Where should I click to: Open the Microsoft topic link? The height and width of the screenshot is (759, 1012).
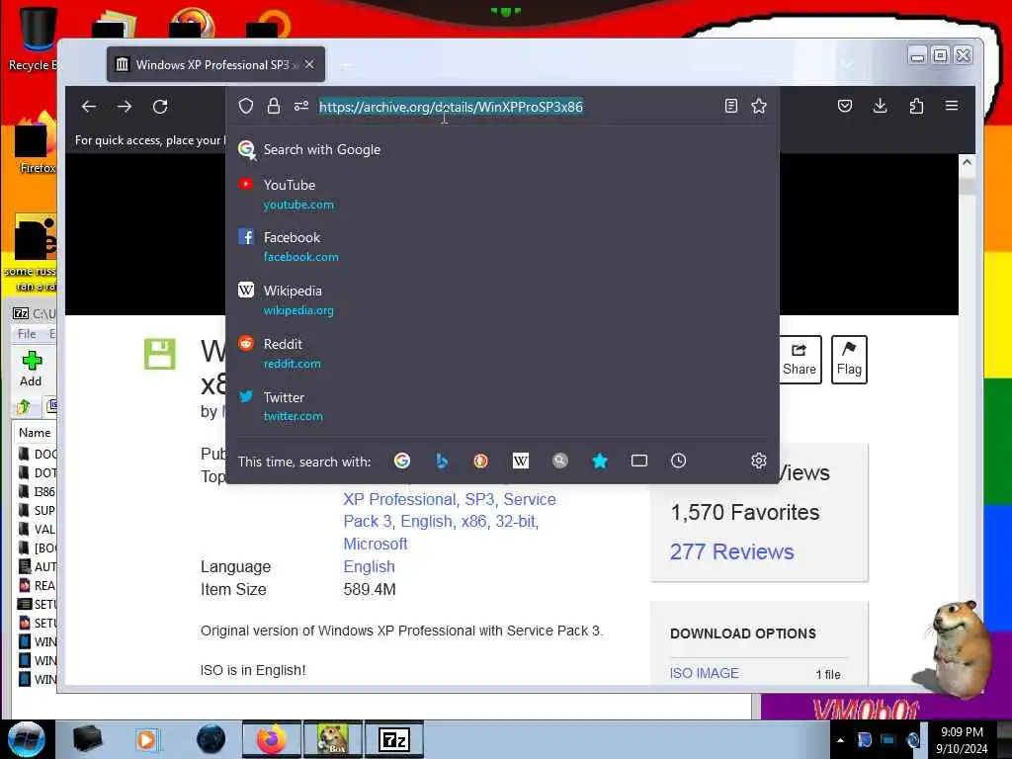click(x=375, y=545)
